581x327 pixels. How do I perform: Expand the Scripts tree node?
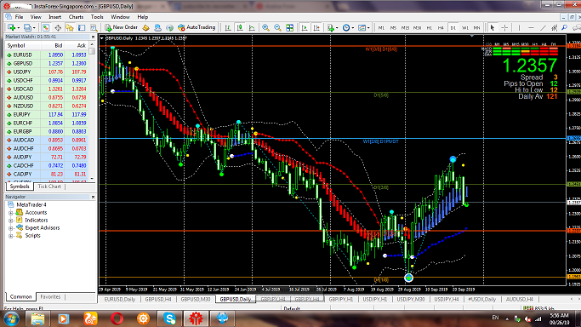point(11,236)
